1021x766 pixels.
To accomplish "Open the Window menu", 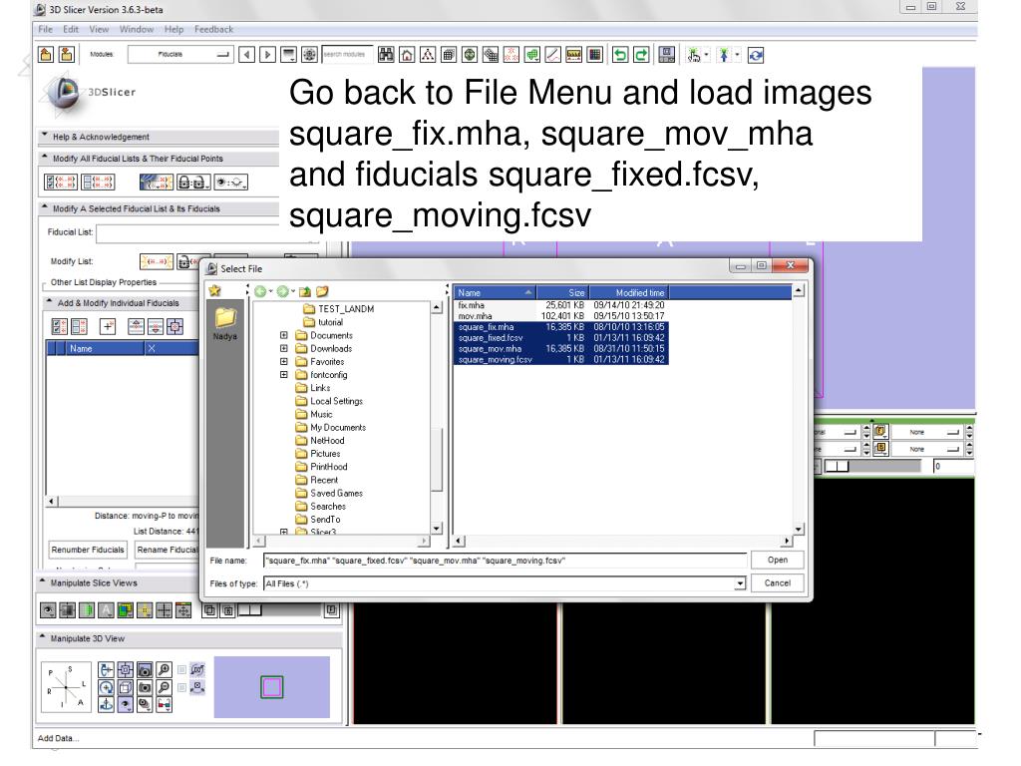I will [136, 29].
